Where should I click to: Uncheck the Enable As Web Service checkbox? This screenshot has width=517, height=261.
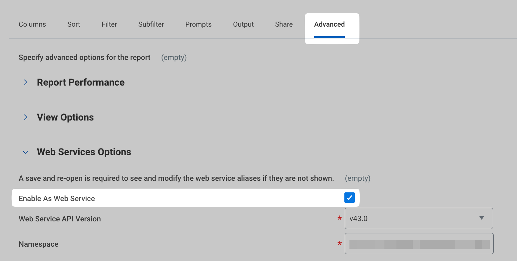pos(349,198)
